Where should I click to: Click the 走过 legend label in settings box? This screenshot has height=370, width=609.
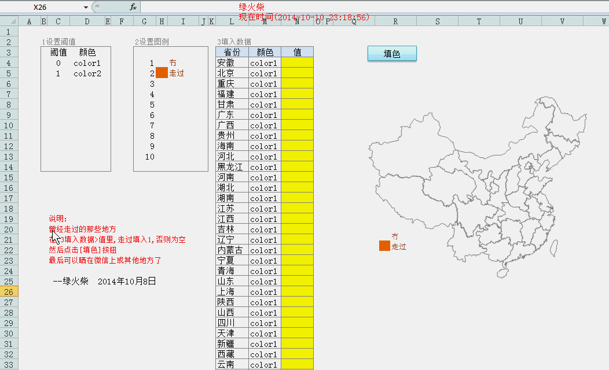(177, 73)
